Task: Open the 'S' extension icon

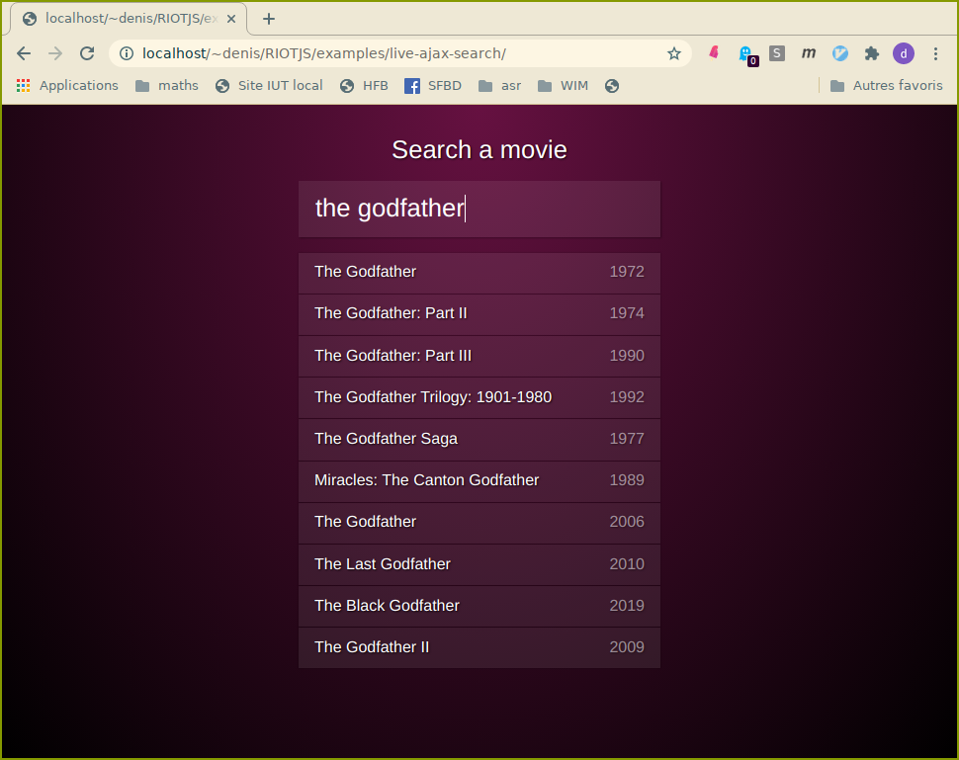Action: pyautogui.click(x=777, y=53)
